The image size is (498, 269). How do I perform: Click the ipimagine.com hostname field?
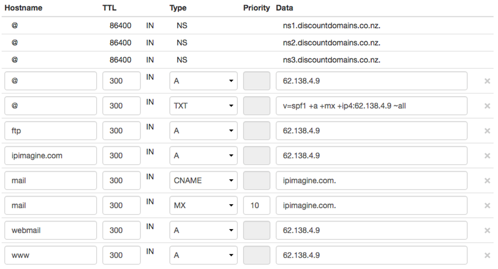tap(50, 156)
